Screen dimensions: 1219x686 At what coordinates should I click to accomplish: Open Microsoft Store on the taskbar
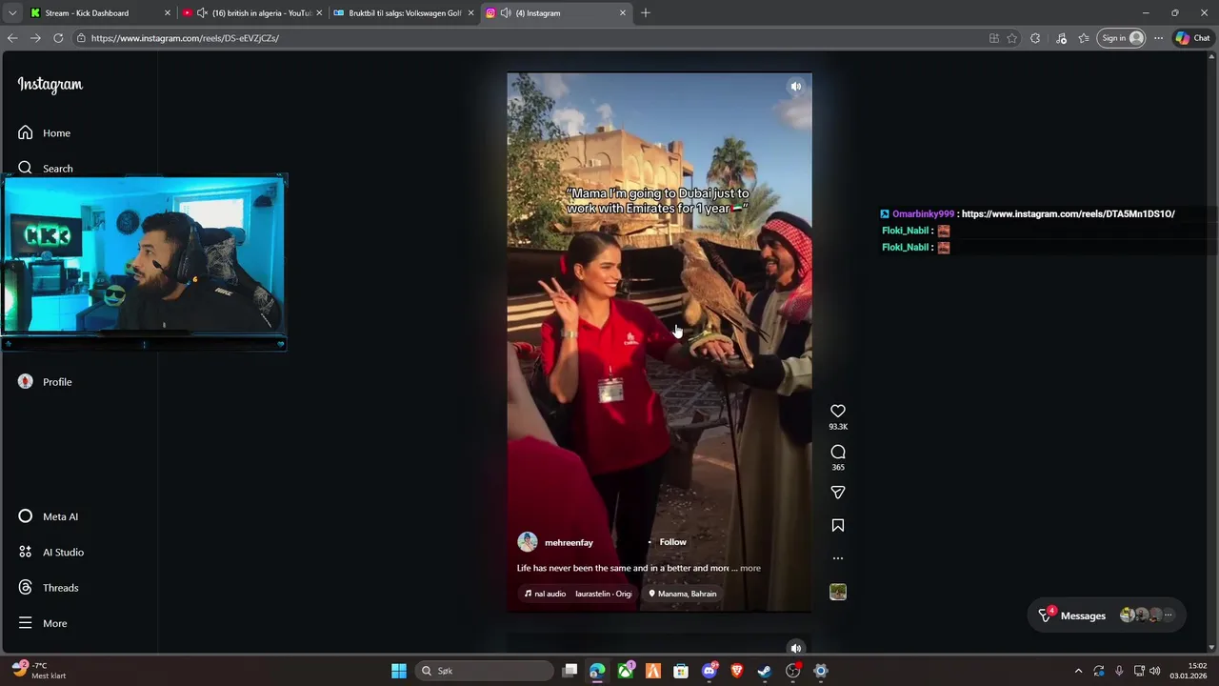[x=681, y=671]
